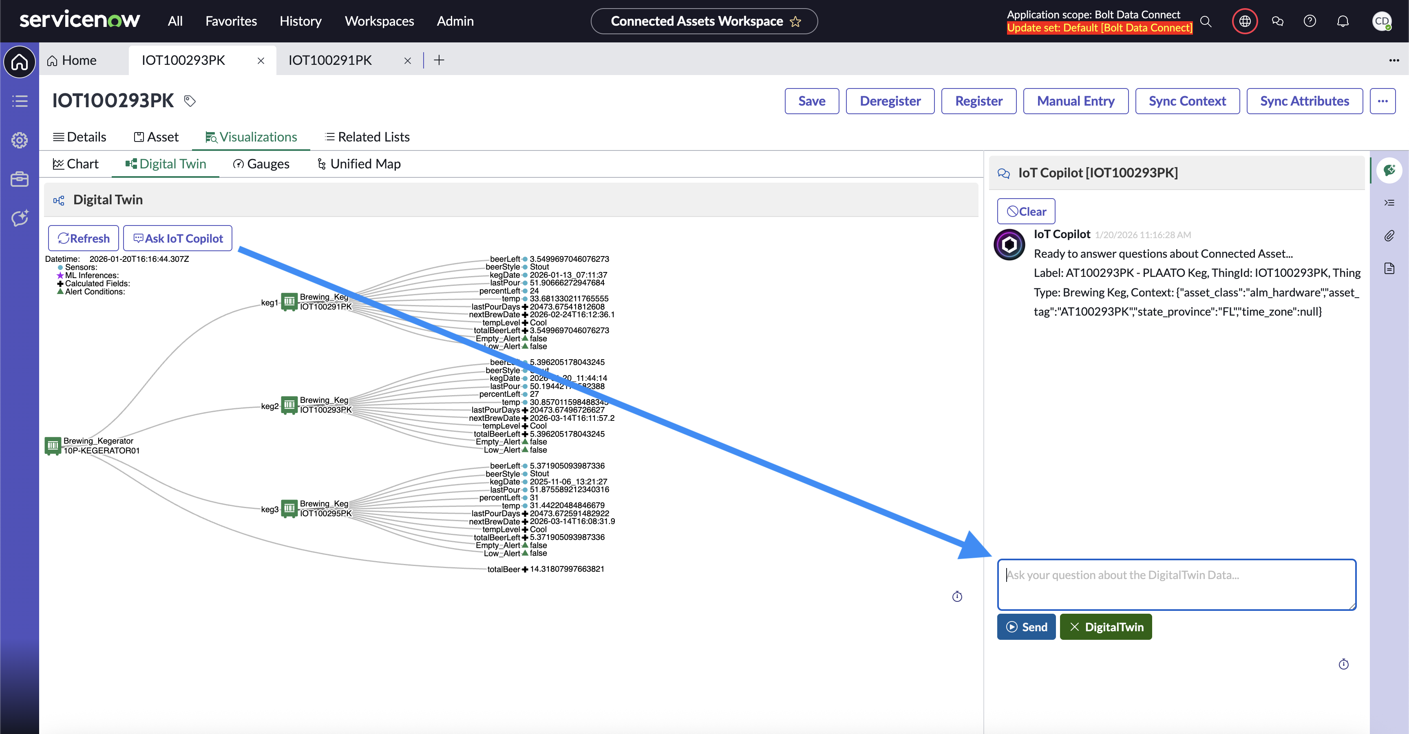The height and width of the screenshot is (734, 1409).
Task: Open the attachments paperclip icon
Action: pos(1389,236)
